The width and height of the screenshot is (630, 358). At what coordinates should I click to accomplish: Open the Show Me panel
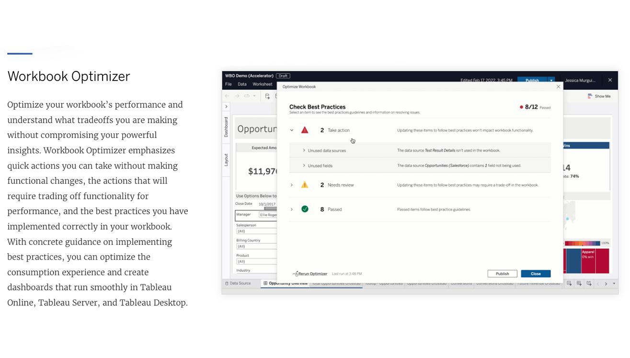pos(599,96)
